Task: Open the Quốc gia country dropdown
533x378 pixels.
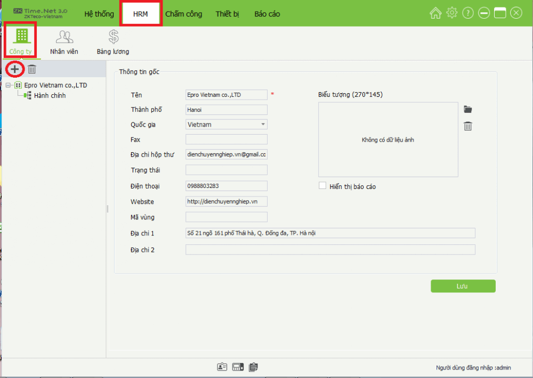Action: point(264,124)
